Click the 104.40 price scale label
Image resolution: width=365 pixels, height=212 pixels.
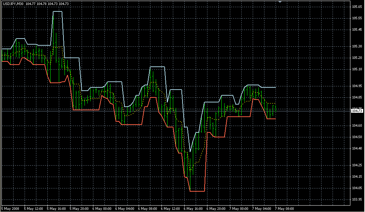coord(357,148)
